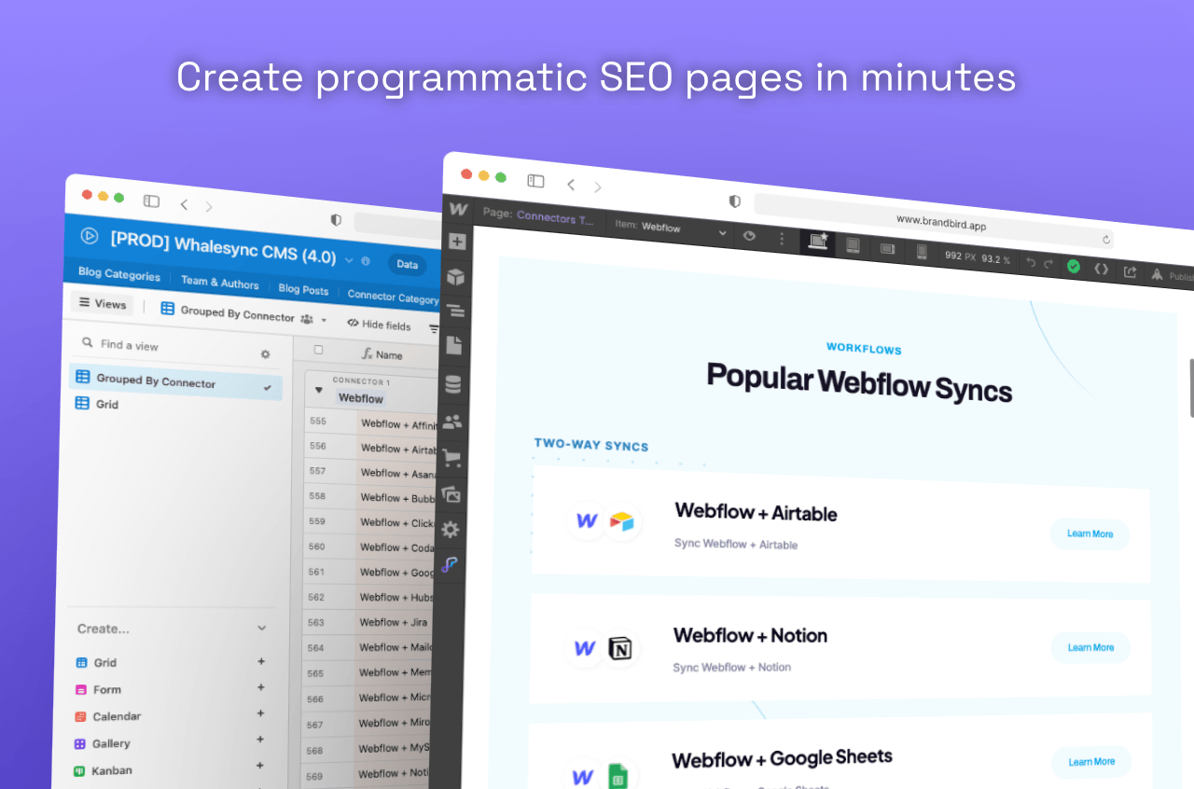The height and width of the screenshot is (789, 1194).
Task: Open the Add Elements panel in Webflow
Action: (457, 242)
